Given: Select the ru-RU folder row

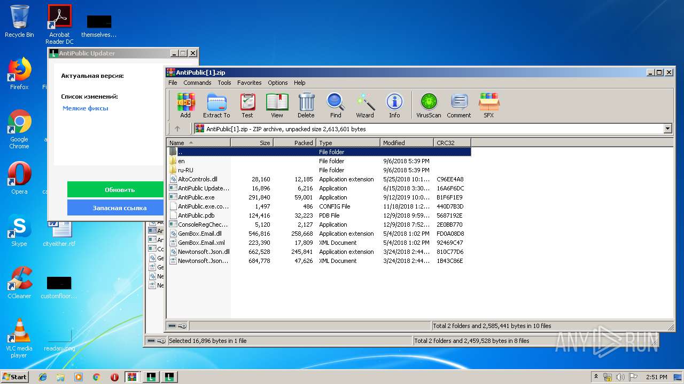Looking at the screenshot, I should click(x=319, y=170).
